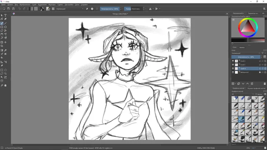Move the layer down
Viewport: 267px width, 150px height.
coord(243,84)
